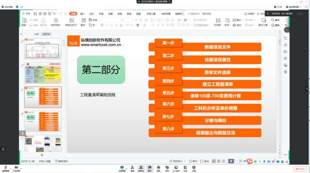Expand the video options arrow beside camera
This screenshot has width=310, height=173.
click(21, 168)
